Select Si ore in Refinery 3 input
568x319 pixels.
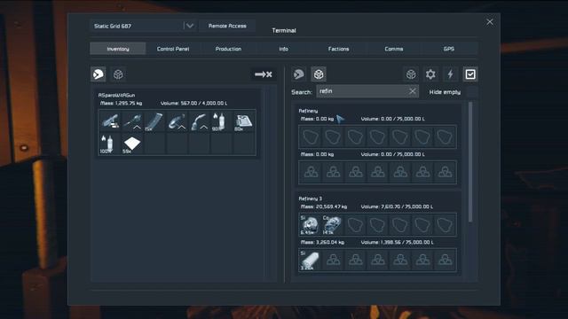tap(311, 224)
